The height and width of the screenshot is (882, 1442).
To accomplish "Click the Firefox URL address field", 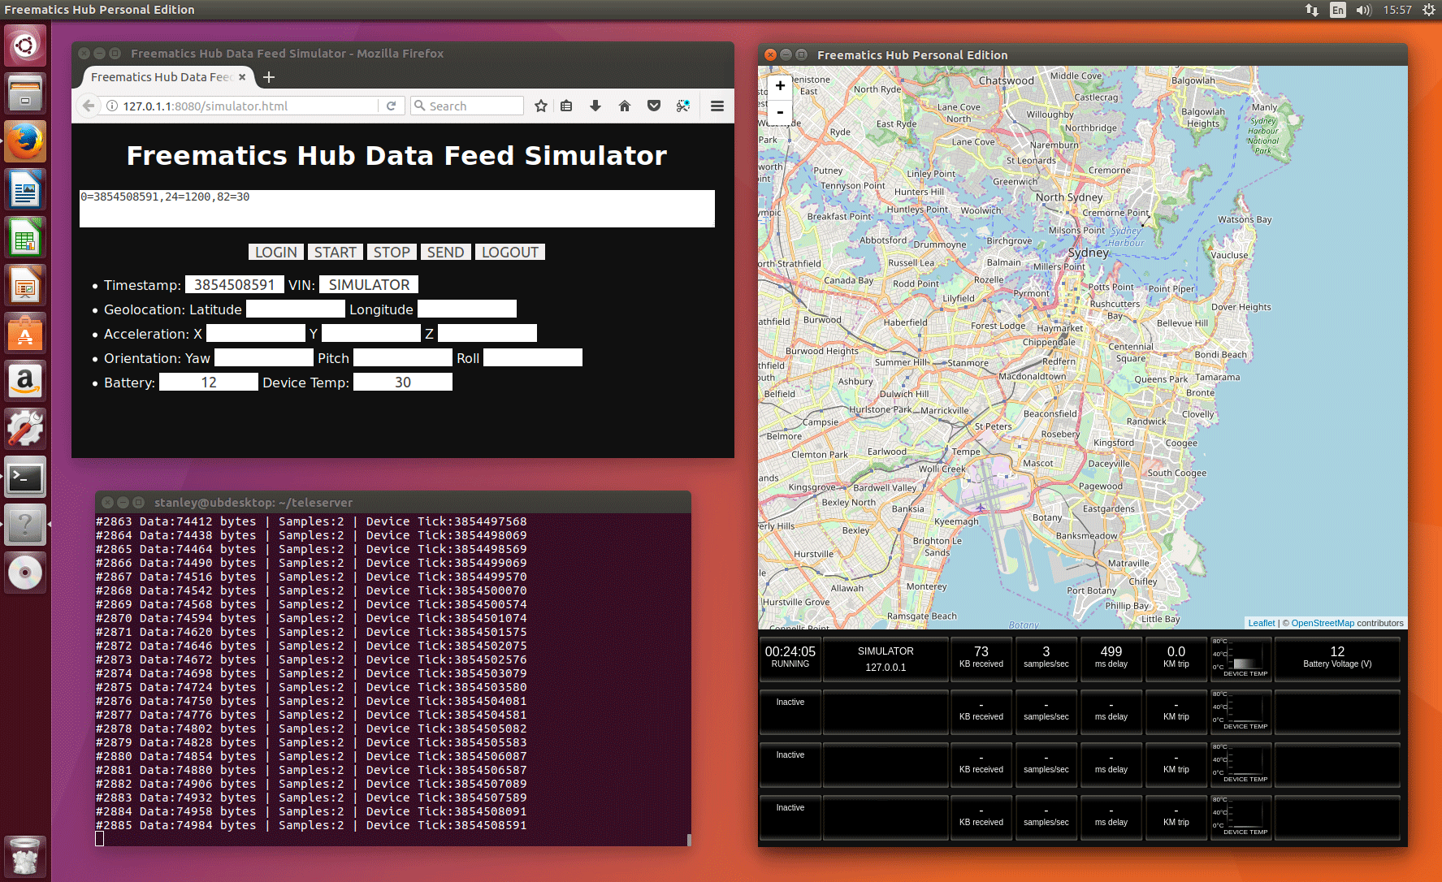I will (x=248, y=106).
